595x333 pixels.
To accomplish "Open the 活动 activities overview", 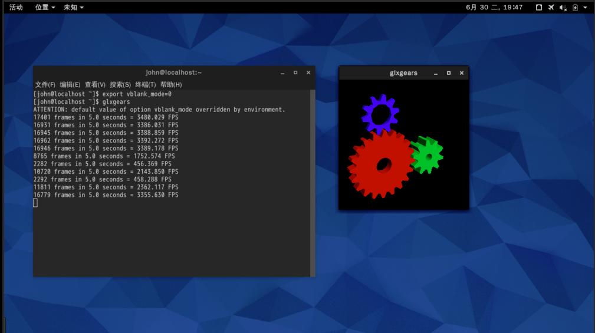I will 16,7.
